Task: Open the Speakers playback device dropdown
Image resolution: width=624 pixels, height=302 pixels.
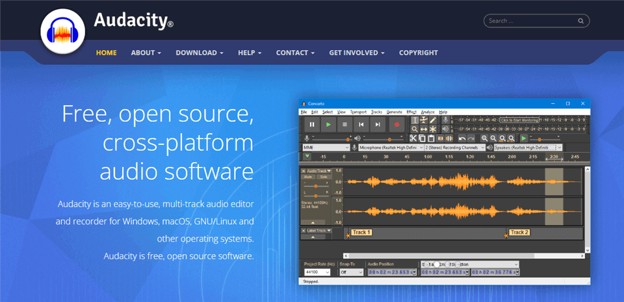Action: 528,147
